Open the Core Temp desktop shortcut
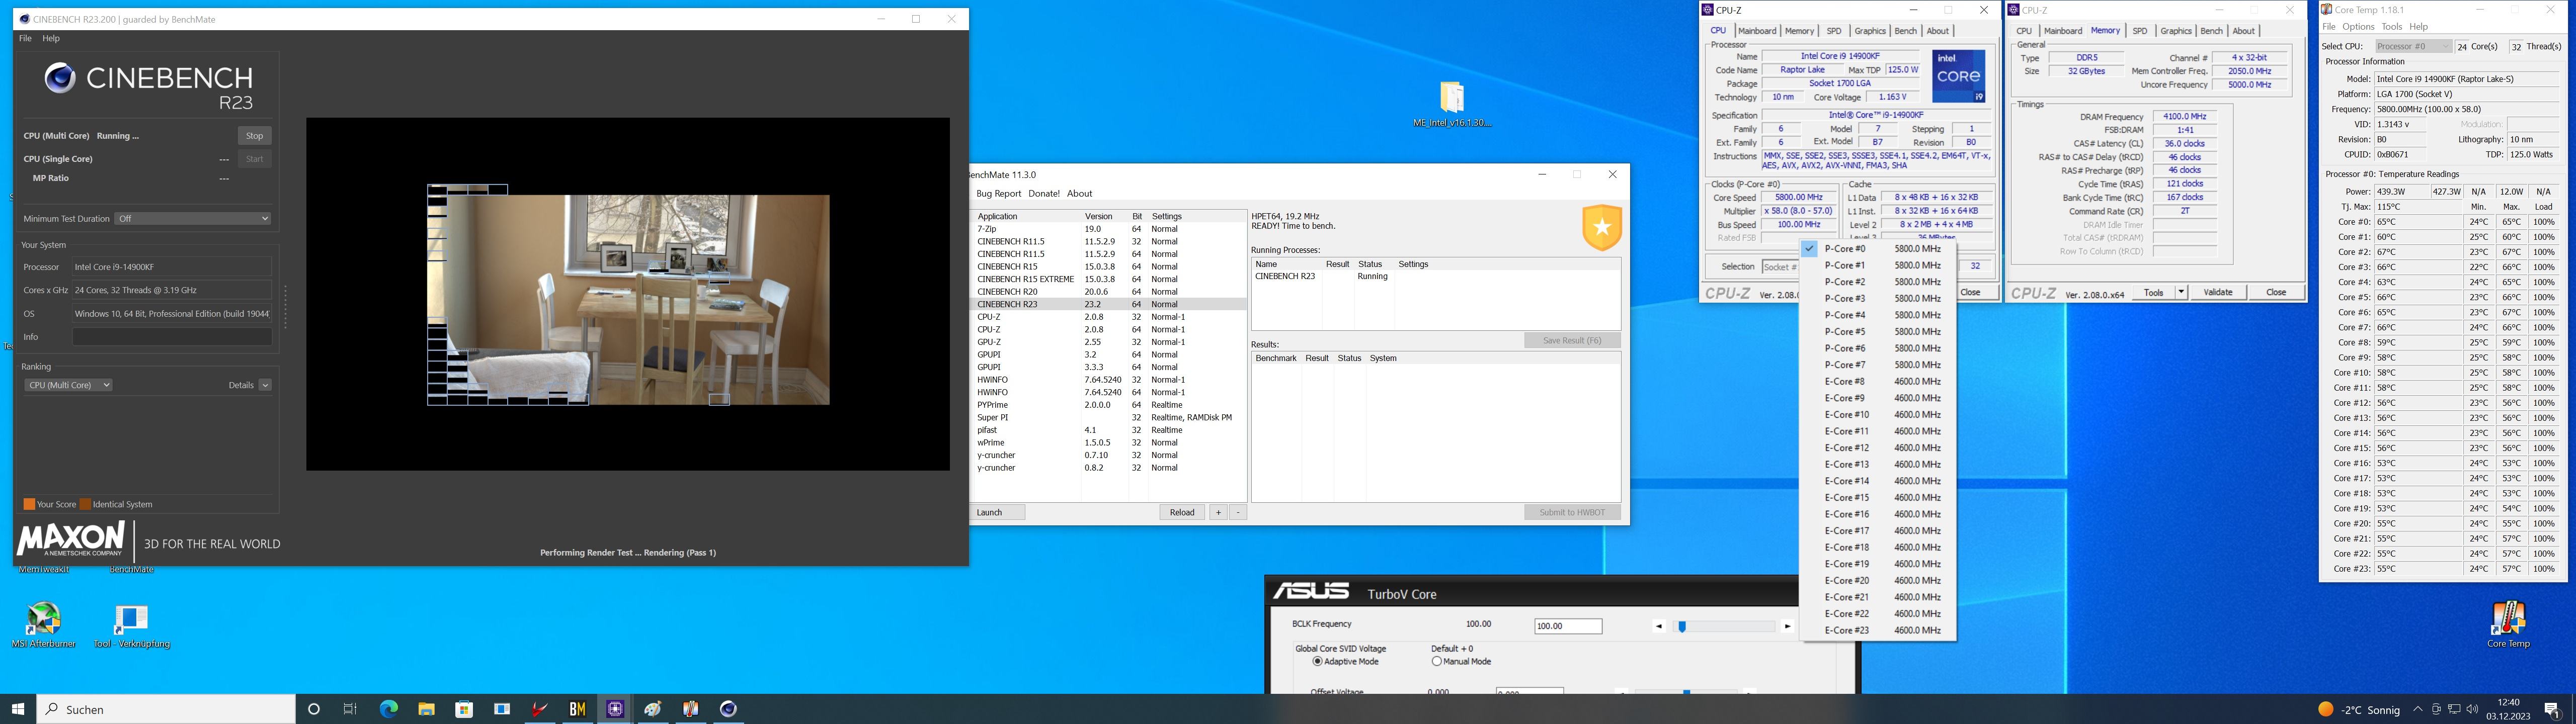The width and height of the screenshot is (2576, 724). tap(2508, 625)
